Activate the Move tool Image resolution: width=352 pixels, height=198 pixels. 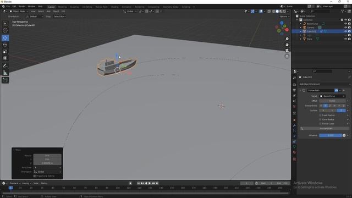coord(5,38)
